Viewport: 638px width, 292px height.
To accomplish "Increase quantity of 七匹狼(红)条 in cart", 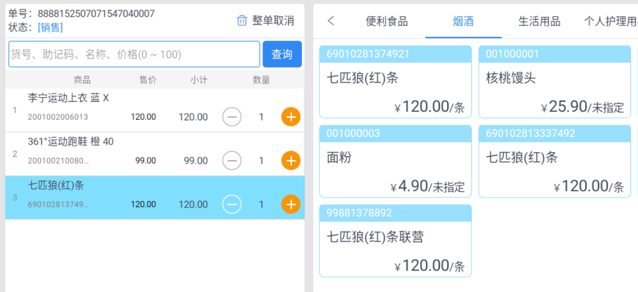I will 291,204.
